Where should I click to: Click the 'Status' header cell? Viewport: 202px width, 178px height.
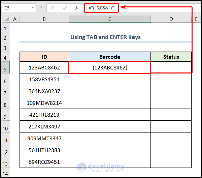(x=171, y=57)
